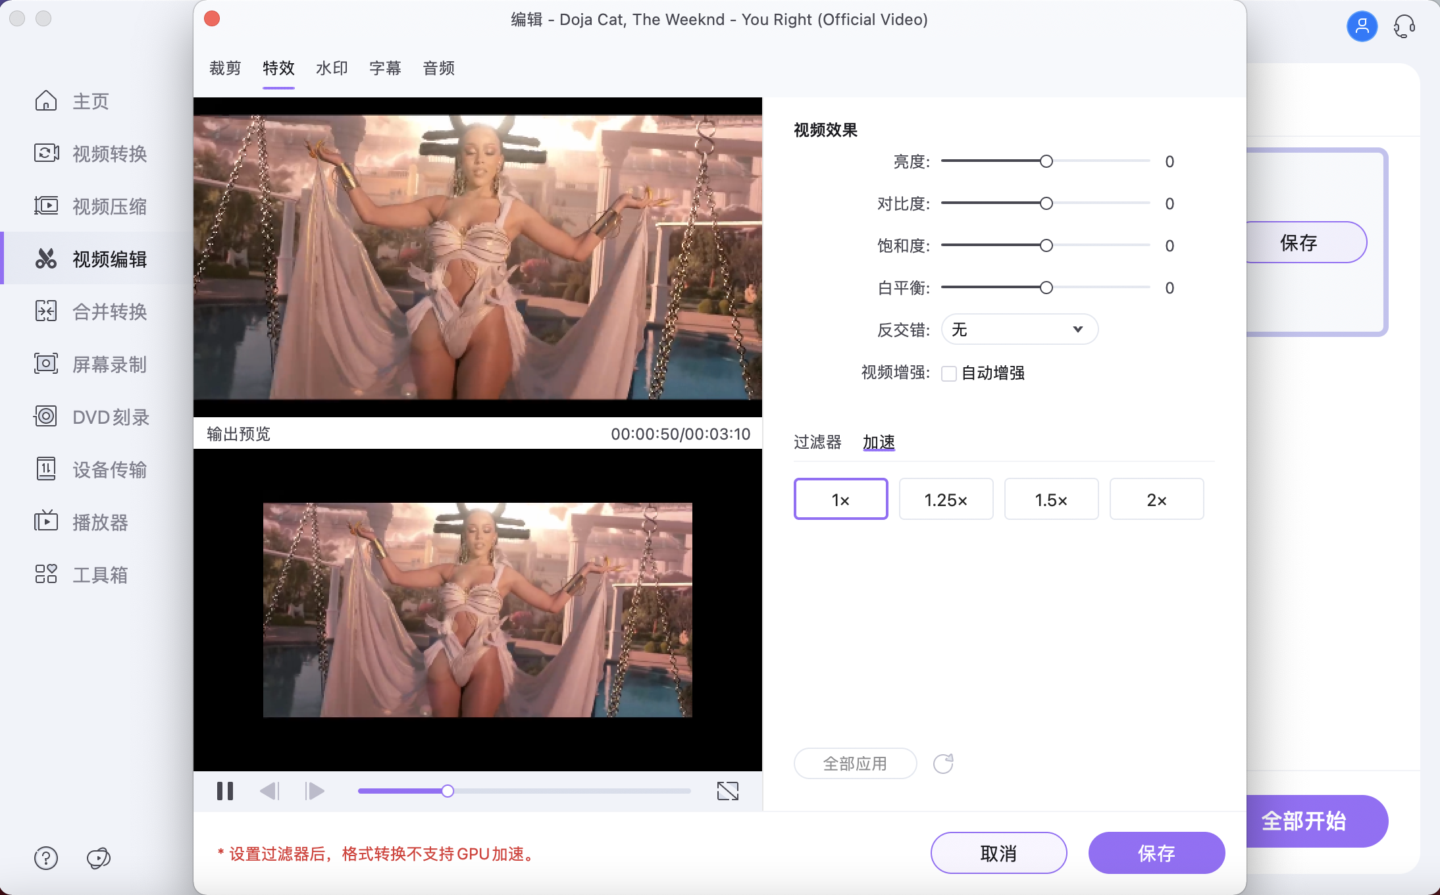Click the 饱和度 slider handle
1440x895 pixels.
(x=1046, y=245)
